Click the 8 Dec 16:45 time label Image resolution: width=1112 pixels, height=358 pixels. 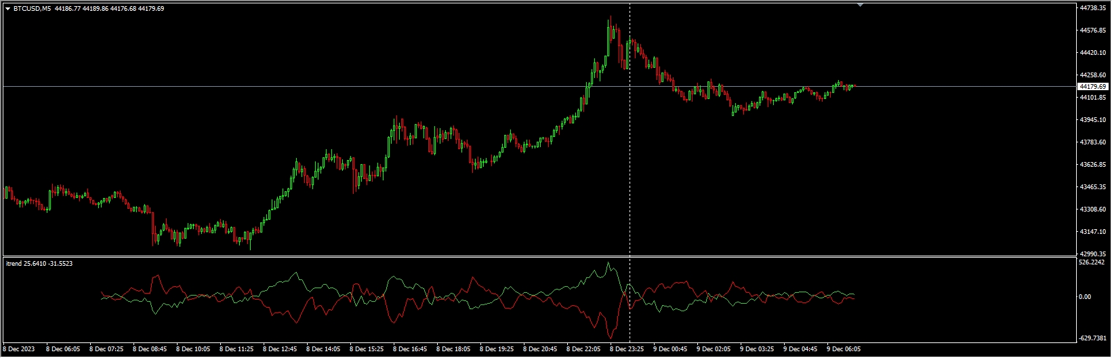[x=411, y=349]
